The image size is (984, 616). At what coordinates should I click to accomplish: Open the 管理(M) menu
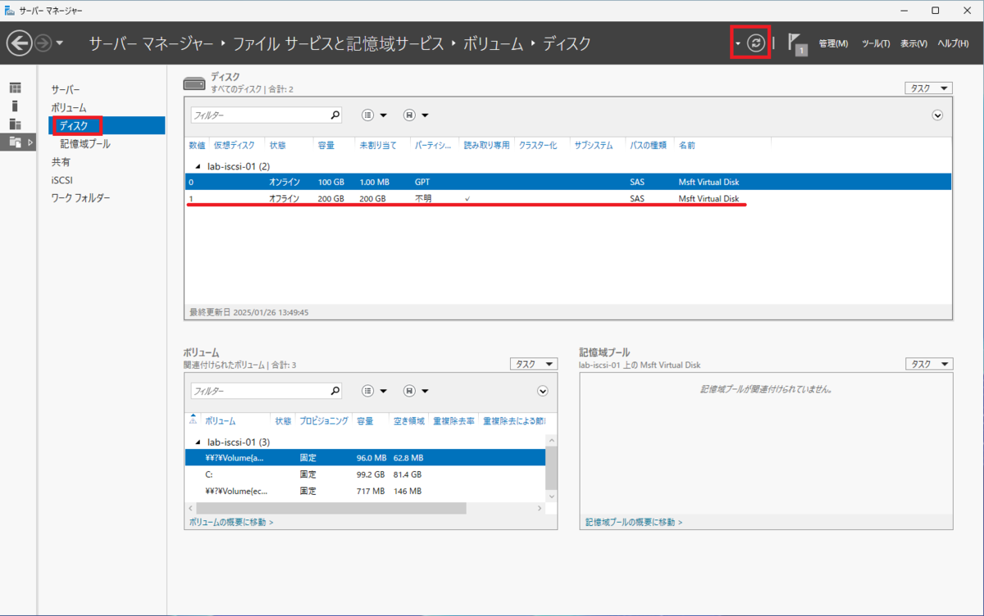pos(833,43)
